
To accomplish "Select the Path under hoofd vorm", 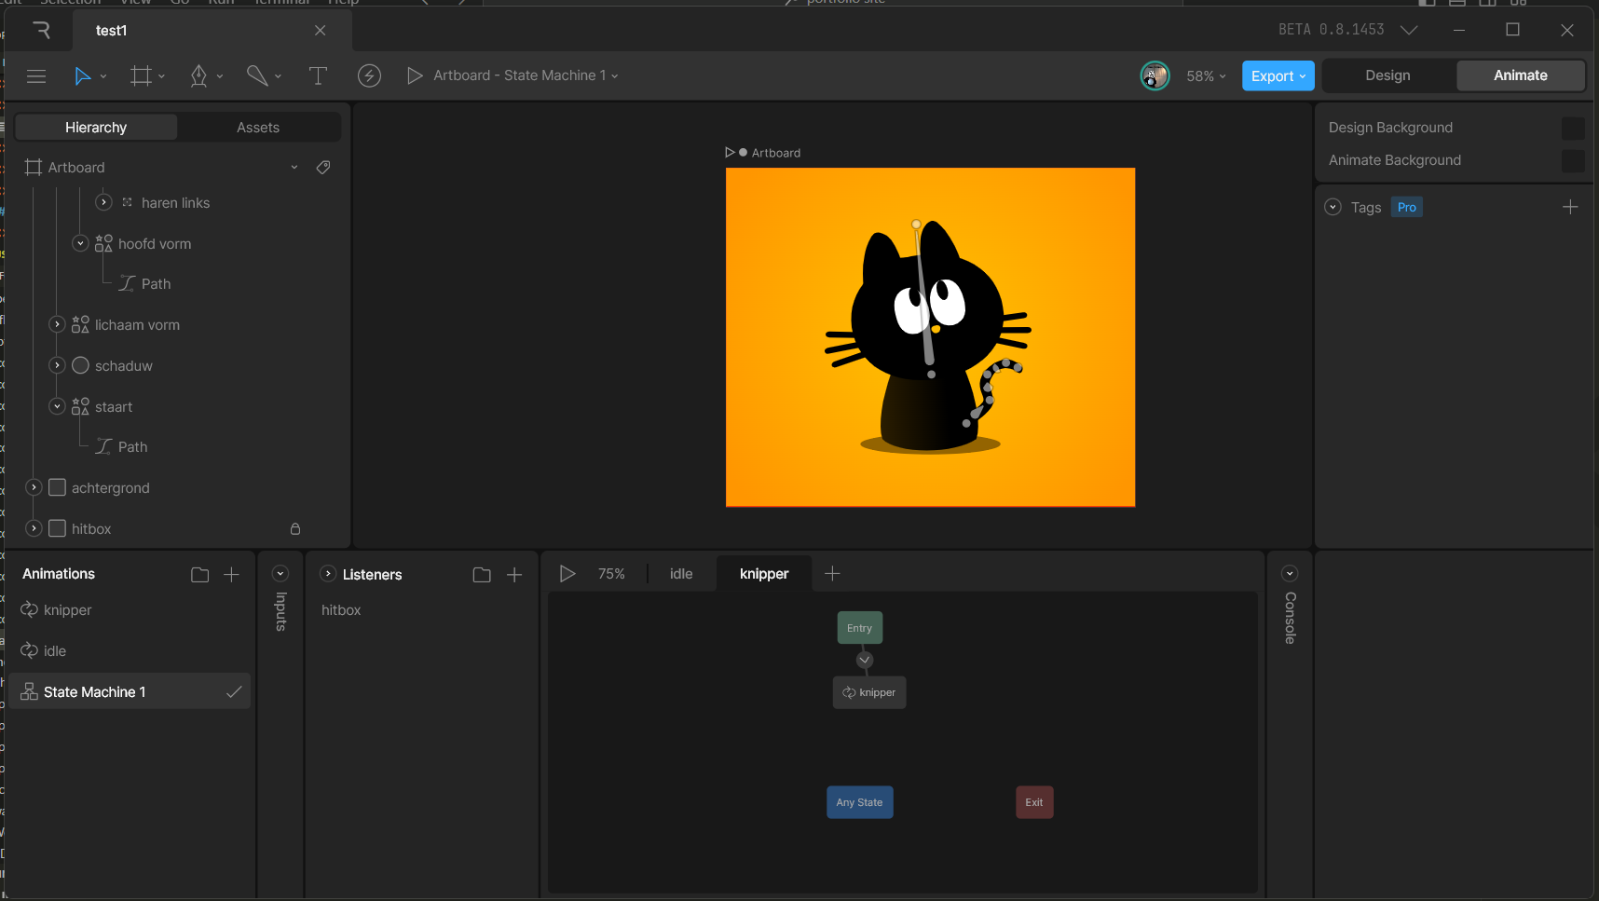I will [x=157, y=284].
